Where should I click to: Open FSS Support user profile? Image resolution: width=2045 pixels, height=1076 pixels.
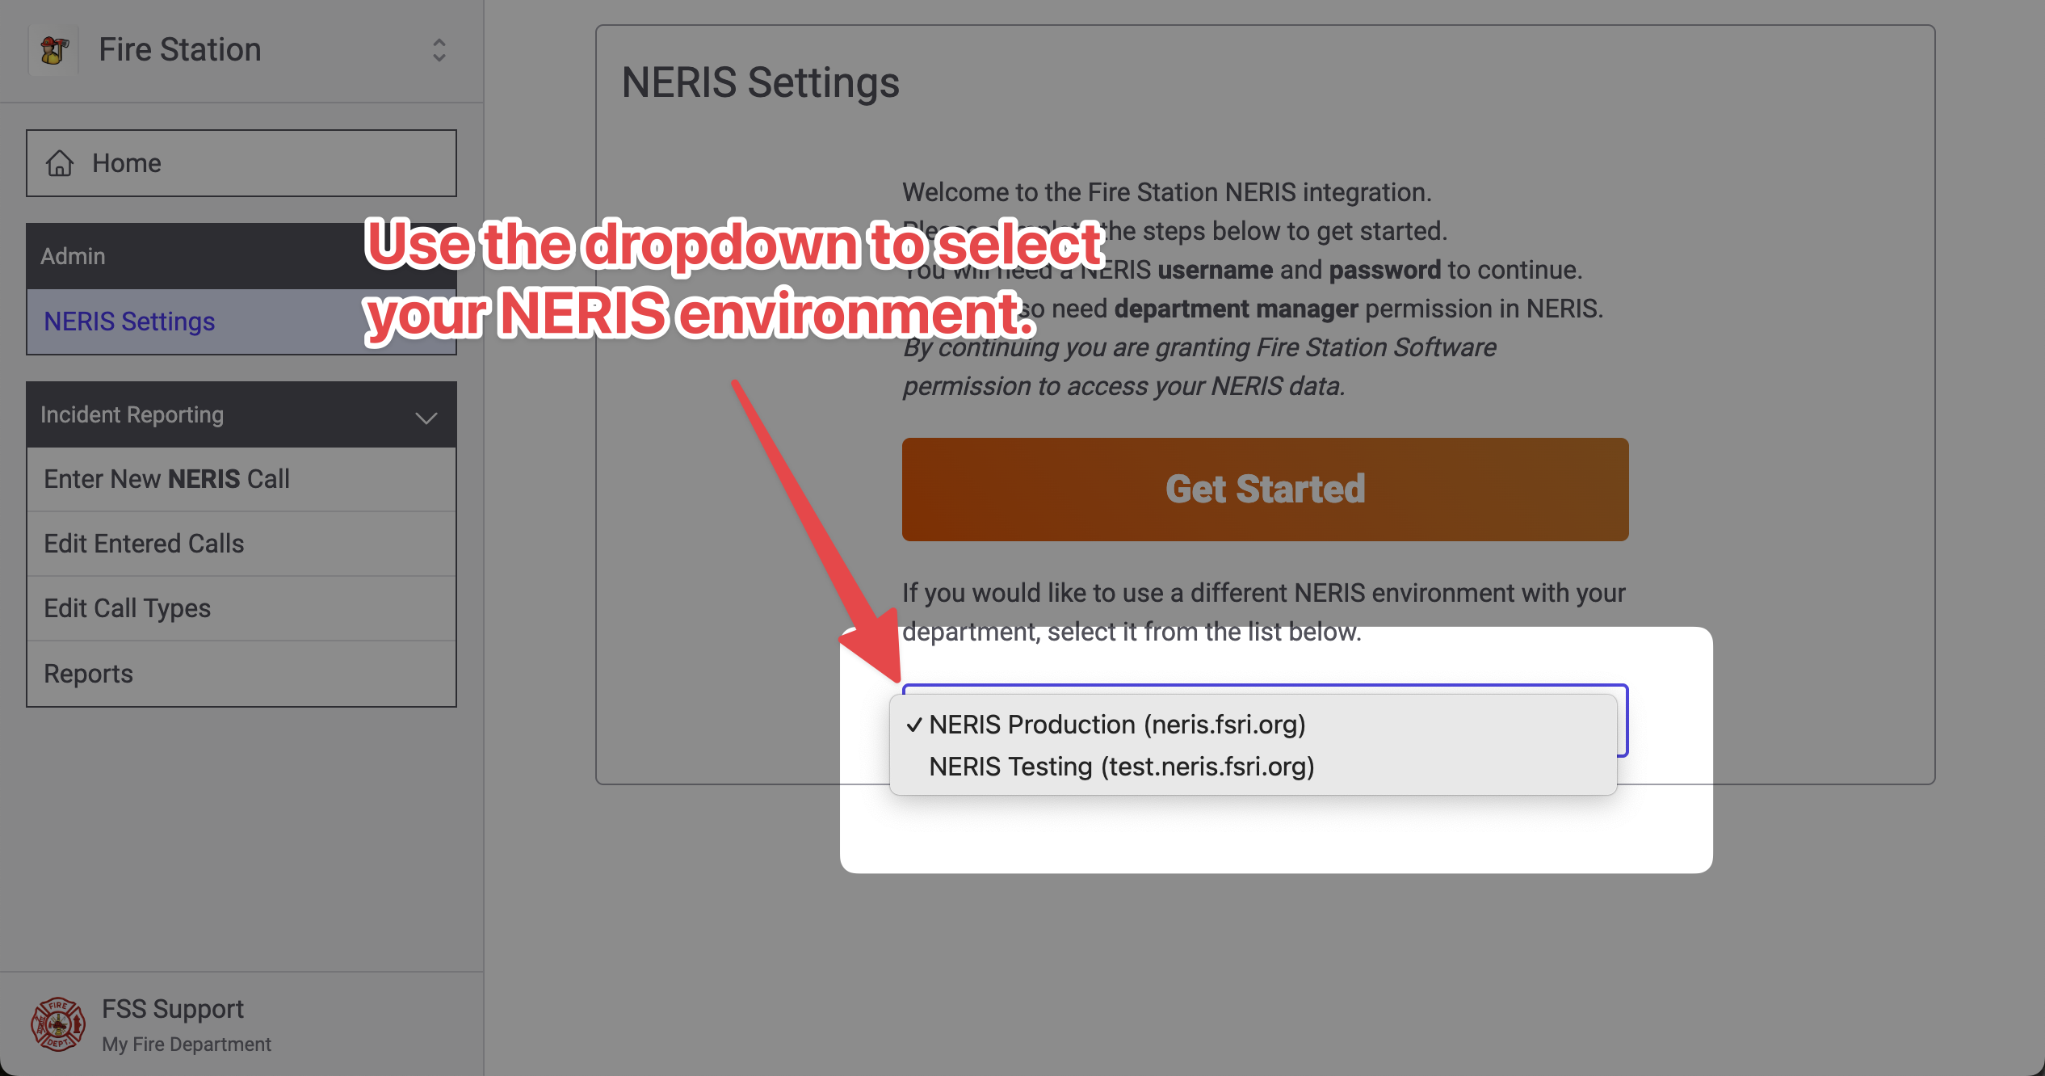point(172,1009)
